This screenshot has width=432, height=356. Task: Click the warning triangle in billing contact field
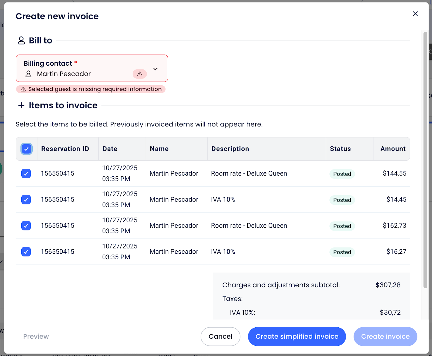[x=140, y=74]
